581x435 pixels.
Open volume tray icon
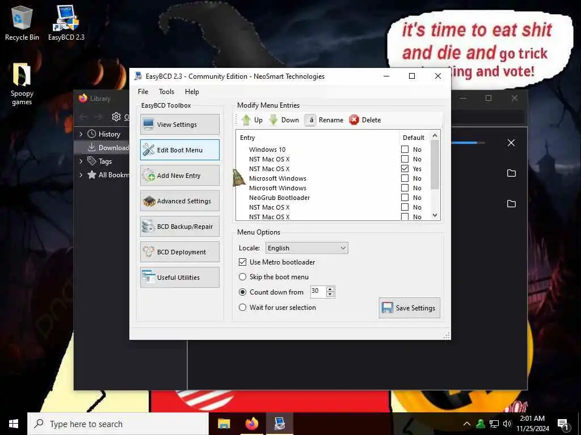507,424
